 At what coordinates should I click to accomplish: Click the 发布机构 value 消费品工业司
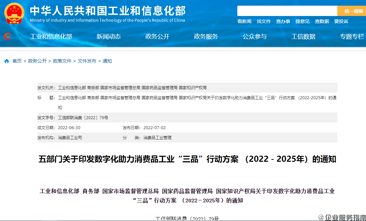70,138
